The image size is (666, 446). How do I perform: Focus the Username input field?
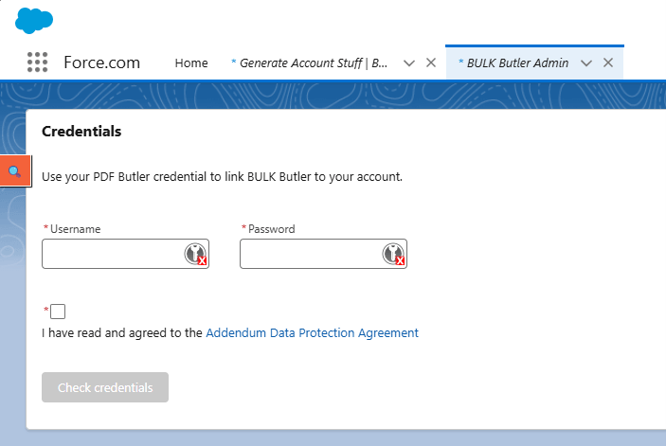click(112, 254)
